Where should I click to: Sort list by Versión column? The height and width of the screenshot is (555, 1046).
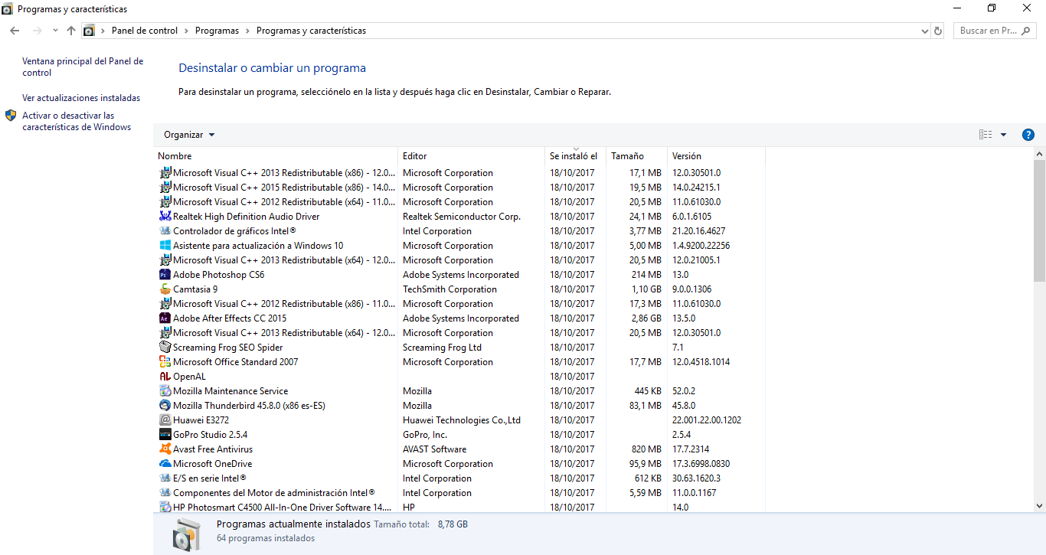pyautogui.click(x=717, y=156)
